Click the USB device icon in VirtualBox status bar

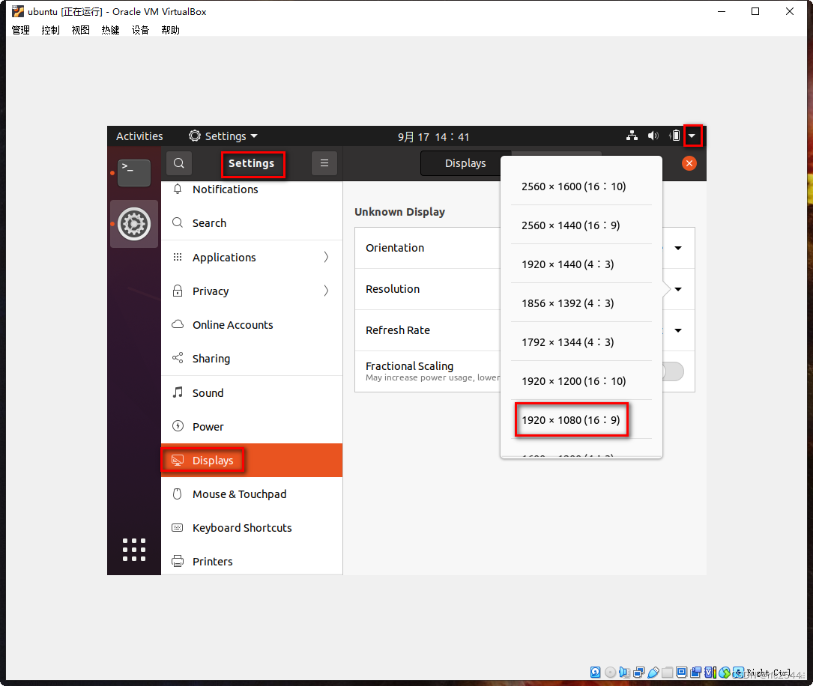tap(653, 672)
